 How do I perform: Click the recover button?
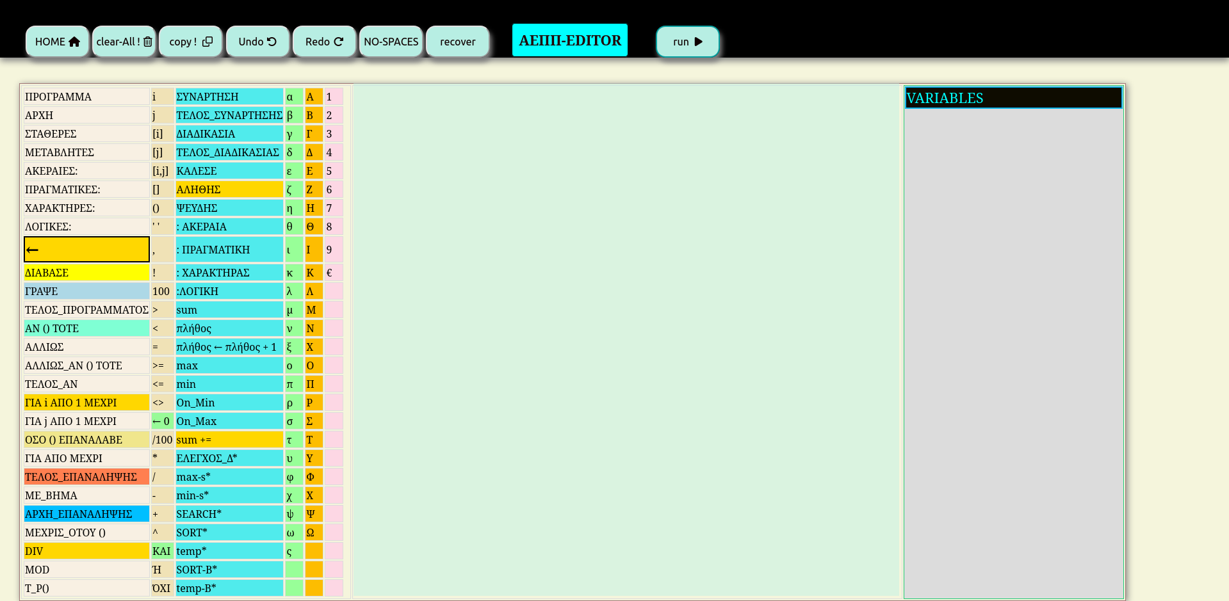coord(457,42)
